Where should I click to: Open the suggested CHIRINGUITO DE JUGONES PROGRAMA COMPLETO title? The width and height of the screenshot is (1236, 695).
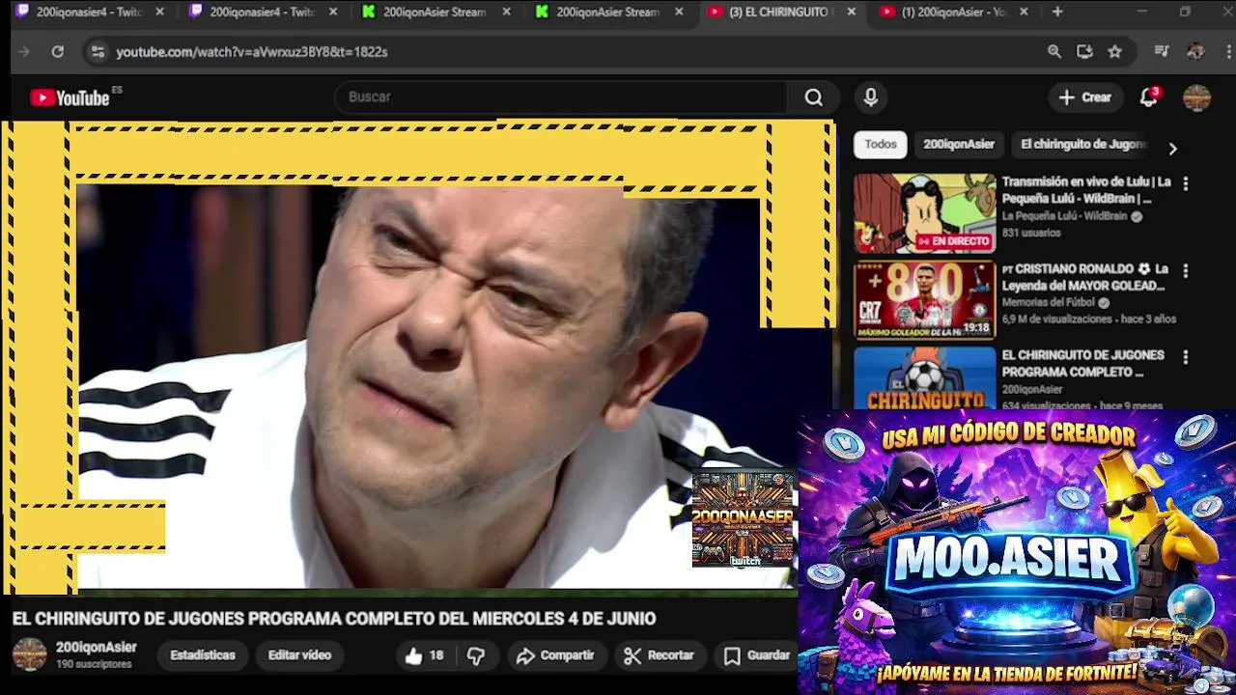tap(1082, 363)
